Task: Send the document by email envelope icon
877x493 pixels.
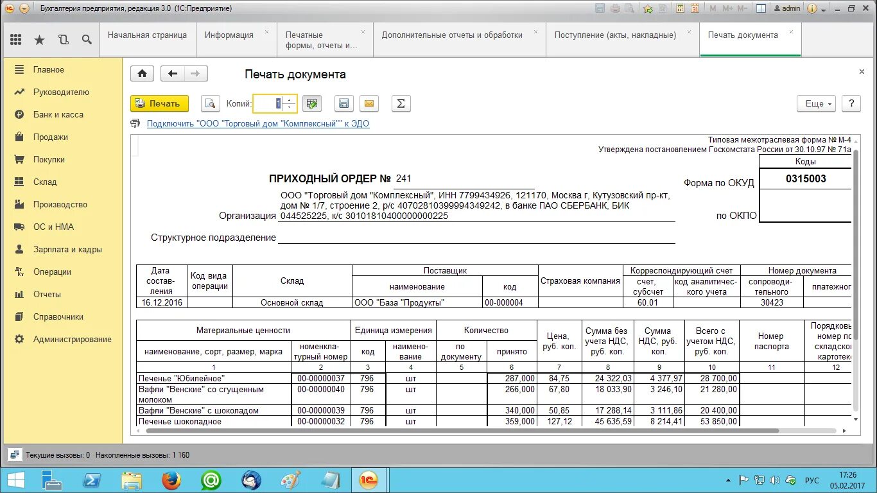Action: pyautogui.click(x=369, y=103)
